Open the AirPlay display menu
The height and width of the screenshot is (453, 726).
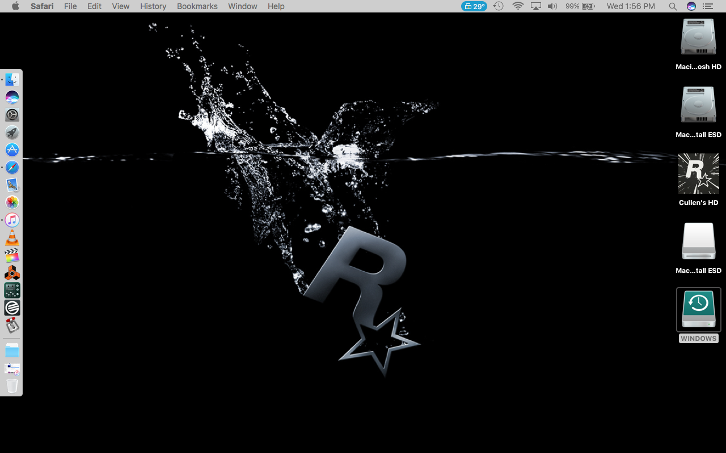click(x=536, y=6)
